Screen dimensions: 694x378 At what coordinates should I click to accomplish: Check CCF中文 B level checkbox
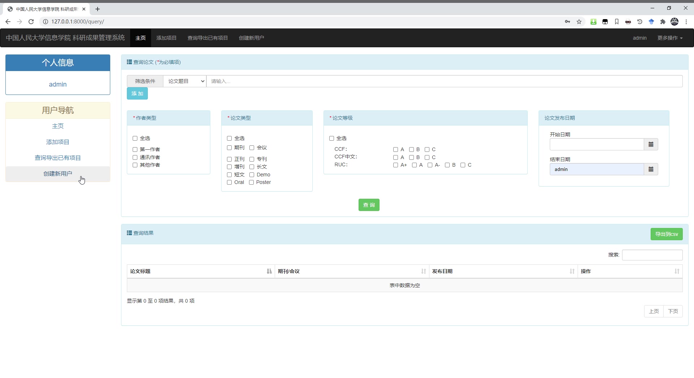pos(411,157)
